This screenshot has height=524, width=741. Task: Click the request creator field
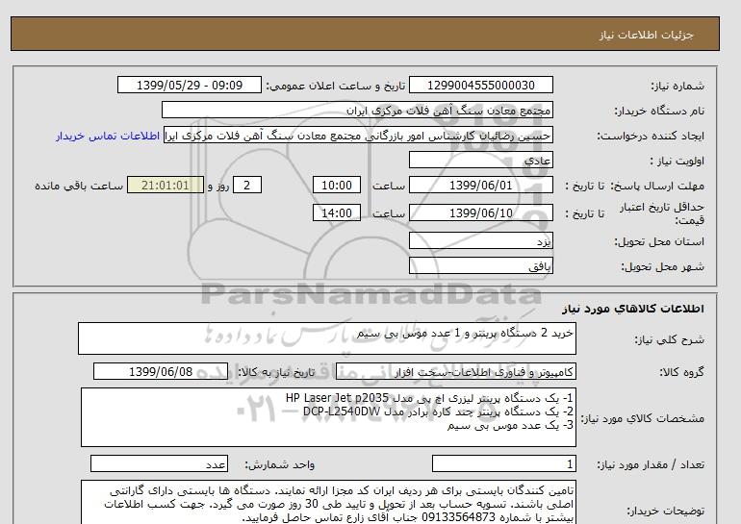[358, 135]
